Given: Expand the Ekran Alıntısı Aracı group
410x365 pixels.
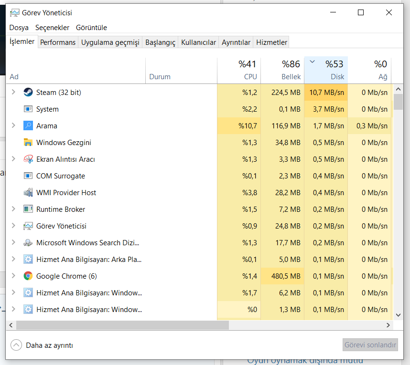Looking at the screenshot, I should (x=13, y=159).
